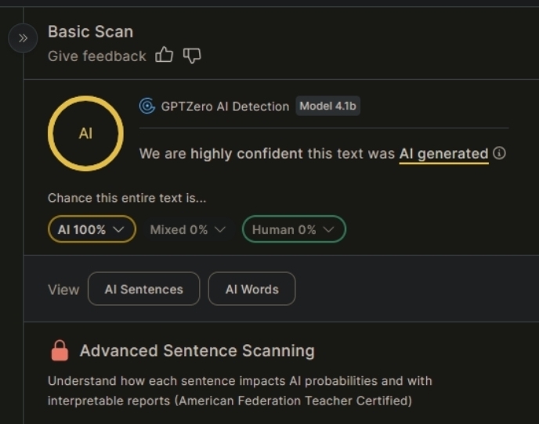Click the thumbs down feedback icon

click(192, 55)
